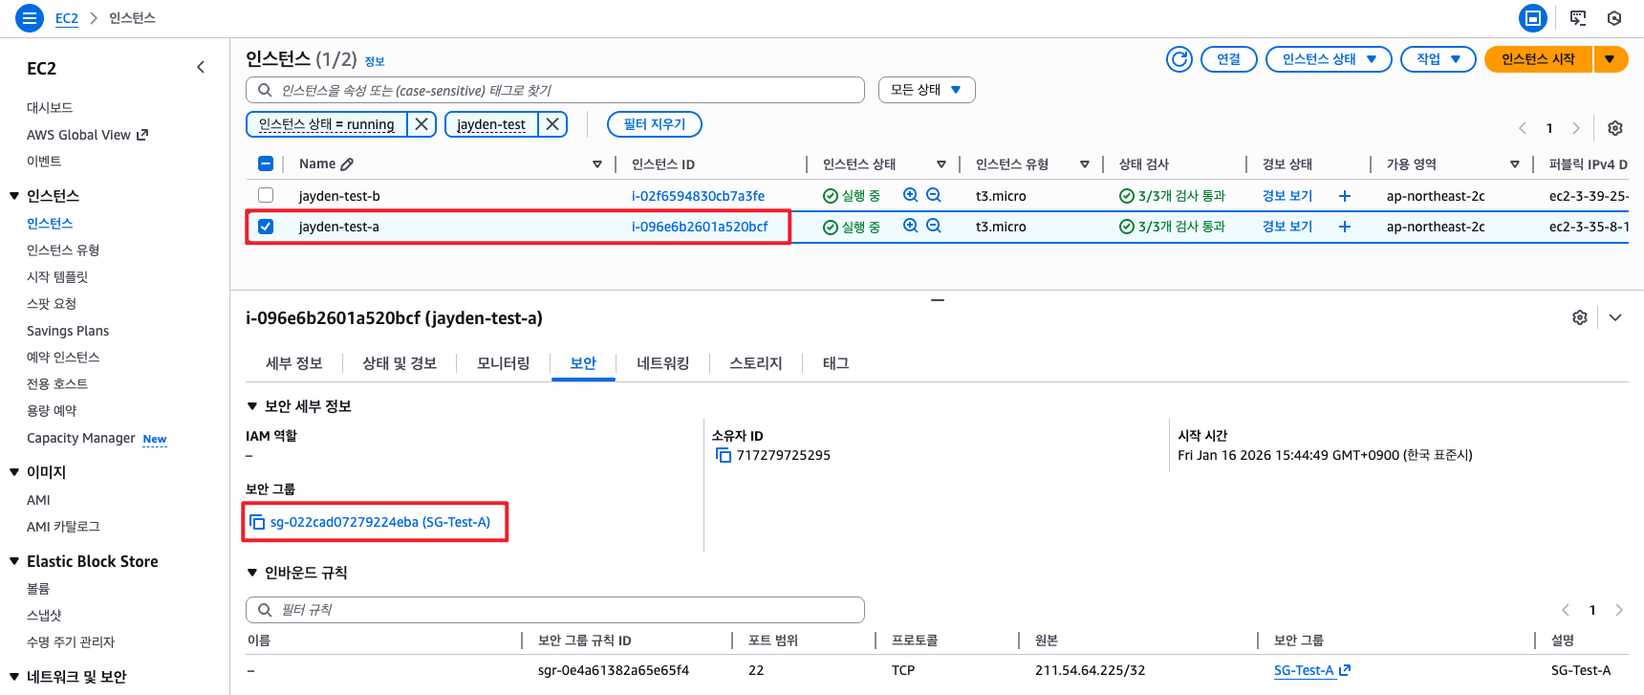This screenshot has width=1644, height=695.
Task: Switch to the 태그 tab
Action: tap(836, 363)
